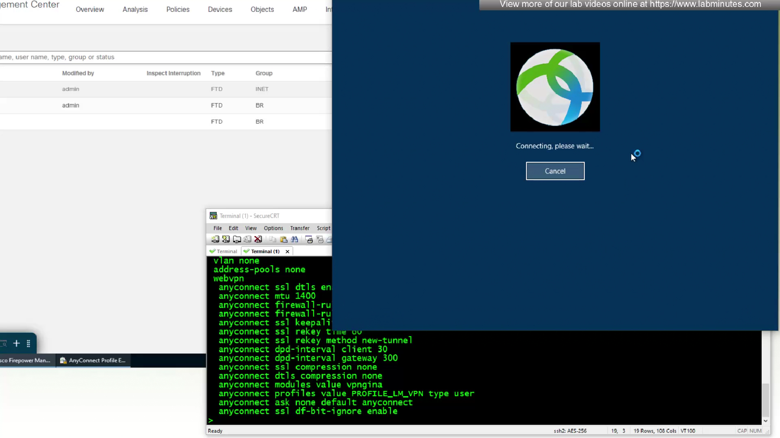780x438 pixels.
Task: Click the Quick Connect lightning icon
Action: tap(226, 239)
